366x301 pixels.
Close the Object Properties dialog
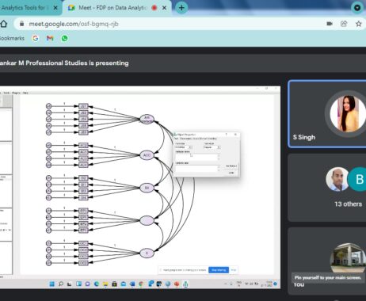tap(235, 135)
